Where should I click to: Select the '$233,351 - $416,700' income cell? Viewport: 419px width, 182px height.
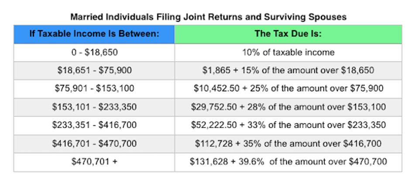pyautogui.click(x=94, y=125)
